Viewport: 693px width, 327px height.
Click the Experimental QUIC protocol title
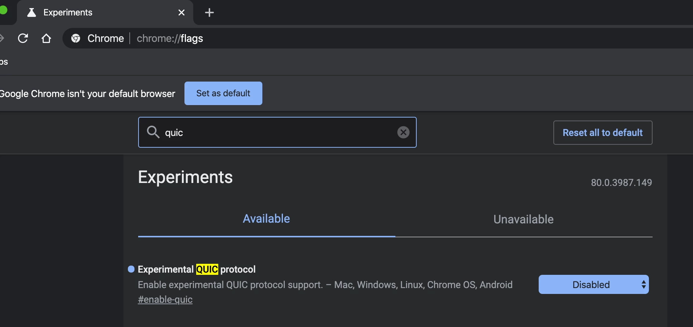click(x=197, y=269)
